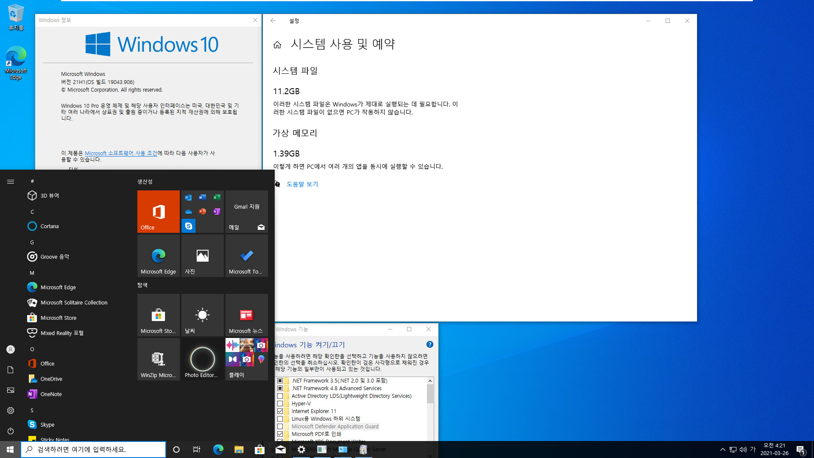Enable the Hyper-V checkbox
Screen dimensions: 814x458
click(x=280, y=403)
